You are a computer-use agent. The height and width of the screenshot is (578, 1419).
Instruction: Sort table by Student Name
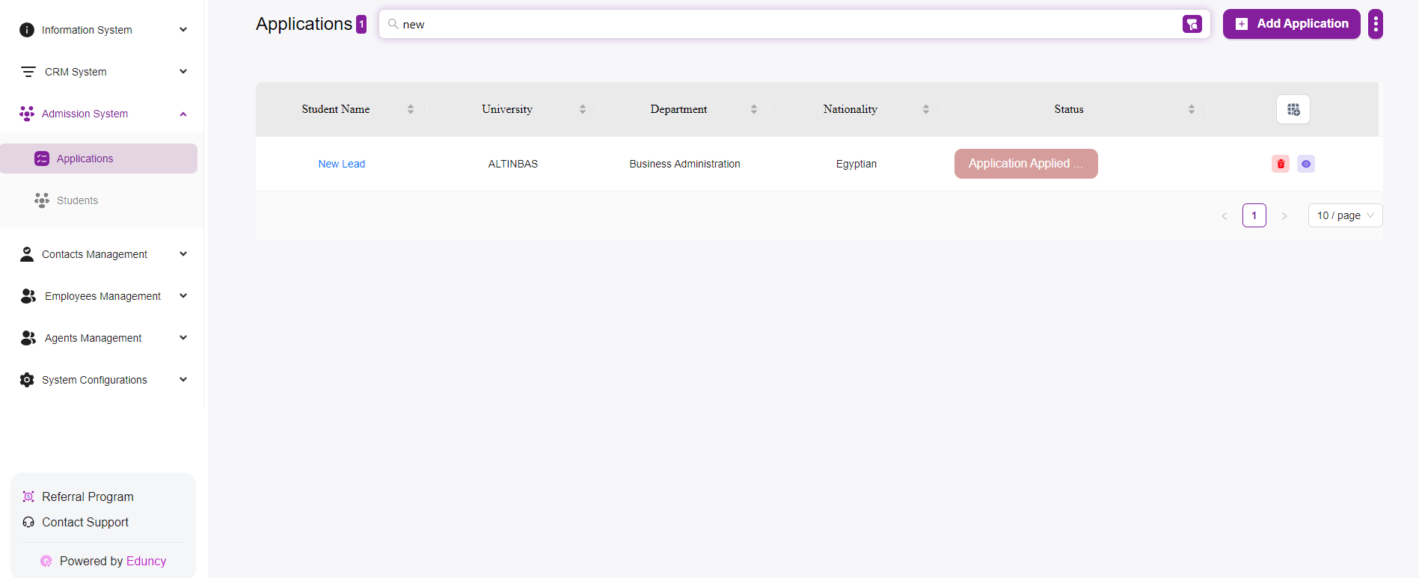[x=410, y=109]
